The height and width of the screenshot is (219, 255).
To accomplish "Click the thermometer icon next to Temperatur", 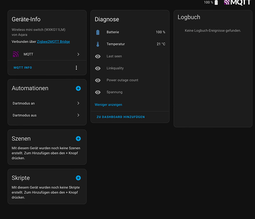I will 98,44.
